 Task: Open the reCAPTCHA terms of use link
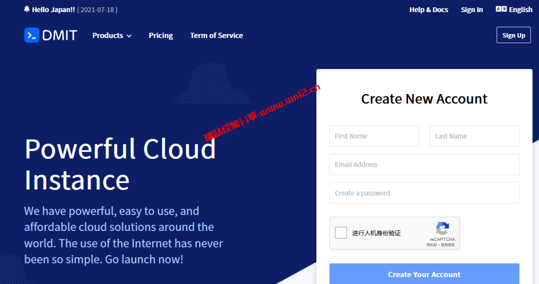(447, 245)
